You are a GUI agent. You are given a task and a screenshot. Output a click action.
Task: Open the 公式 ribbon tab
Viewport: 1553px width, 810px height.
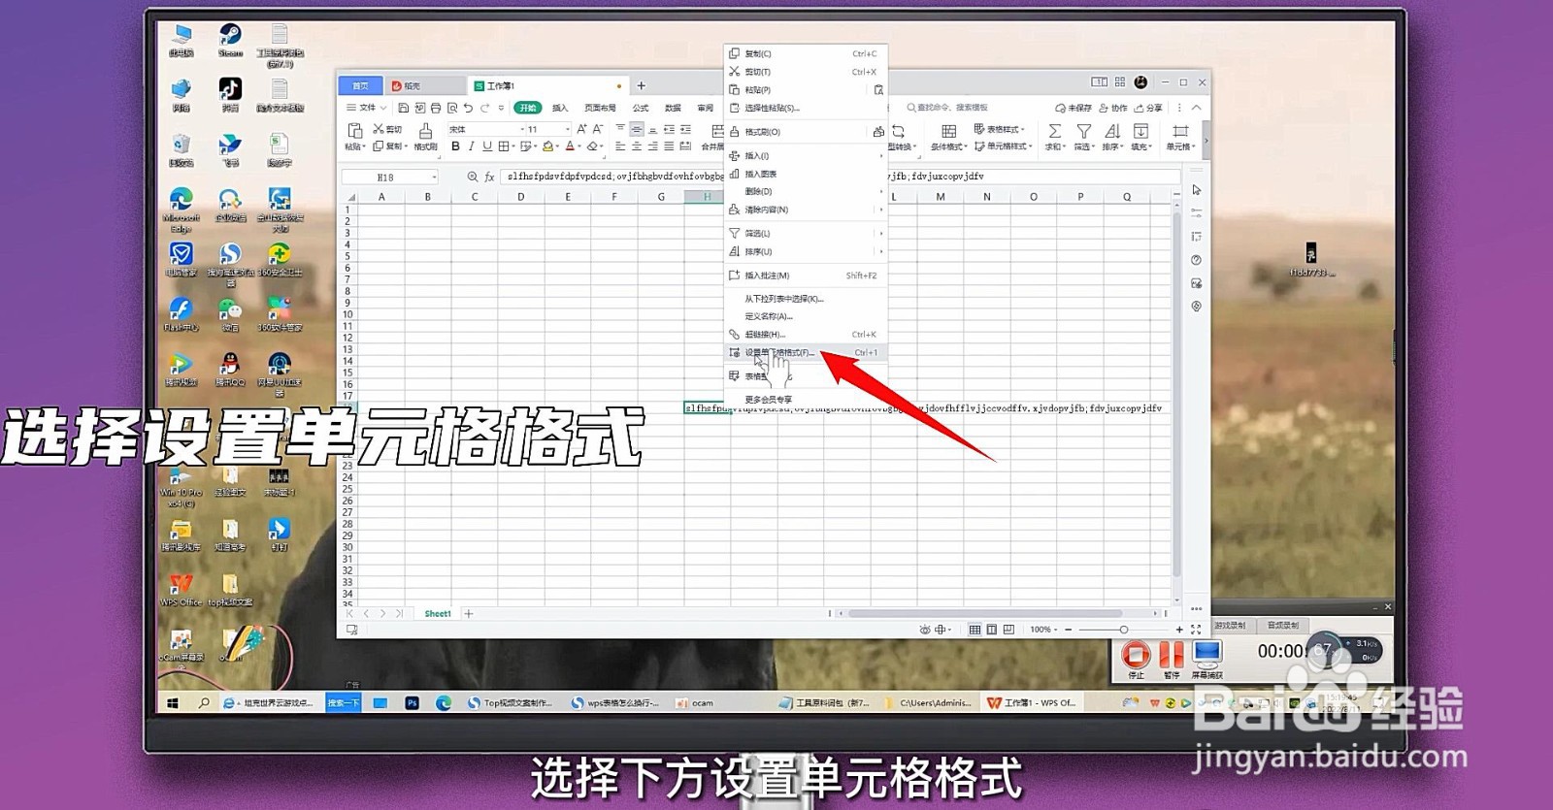(641, 108)
